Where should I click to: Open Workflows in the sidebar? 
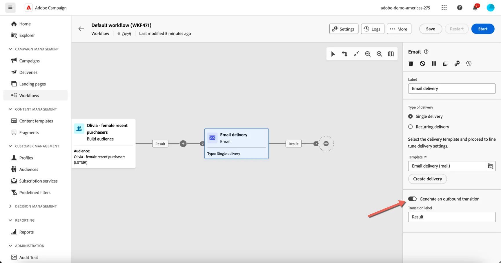pyautogui.click(x=35, y=95)
